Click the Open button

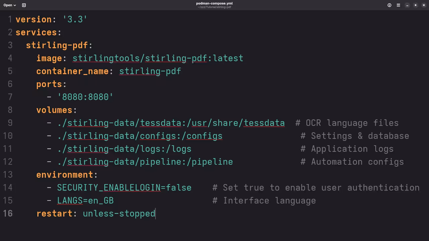(7, 5)
